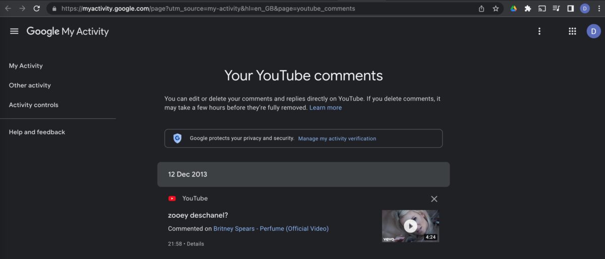This screenshot has height=259, width=605.
Task: Open the Cast icon in browser toolbar
Action: point(542,9)
